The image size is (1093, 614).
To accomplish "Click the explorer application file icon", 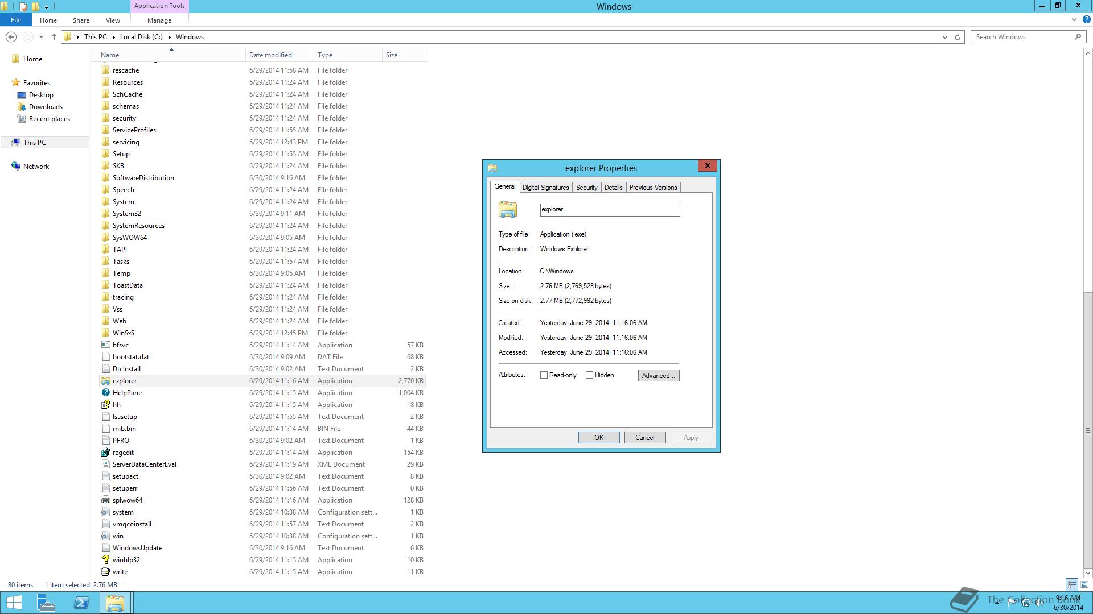I will [105, 381].
